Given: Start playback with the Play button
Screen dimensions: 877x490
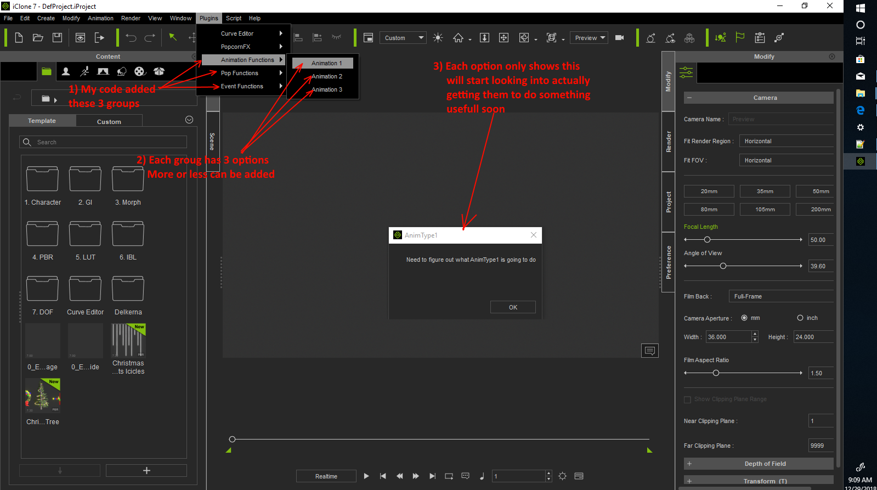Looking at the screenshot, I should 366,476.
